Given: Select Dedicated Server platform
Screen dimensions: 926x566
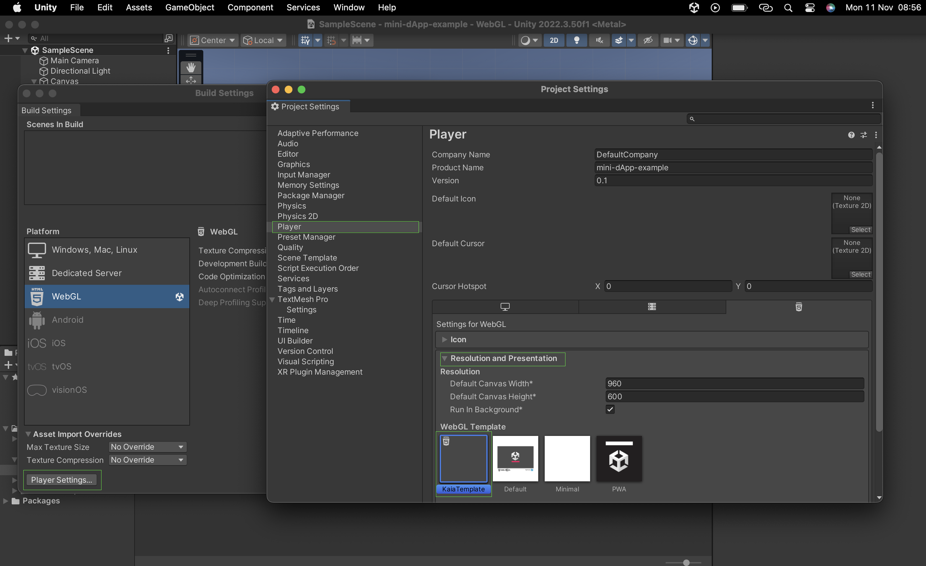Looking at the screenshot, I should 107,273.
